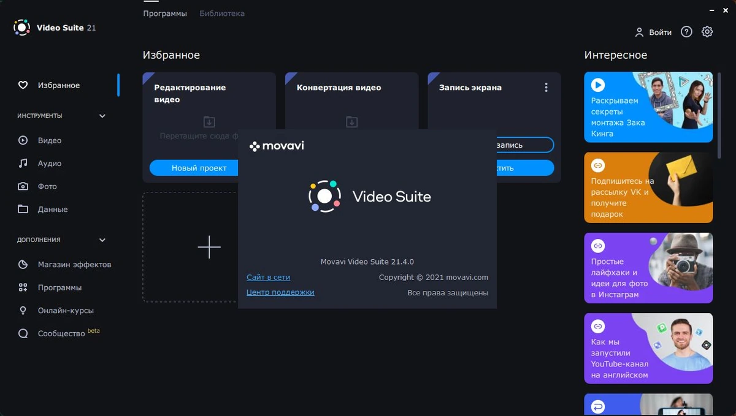The width and height of the screenshot is (736, 416).
Task: Open the YouTube-канал на английском card
Action: (x=648, y=349)
